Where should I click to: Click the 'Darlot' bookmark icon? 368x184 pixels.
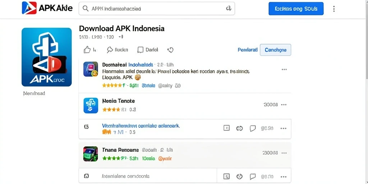point(141,50)
